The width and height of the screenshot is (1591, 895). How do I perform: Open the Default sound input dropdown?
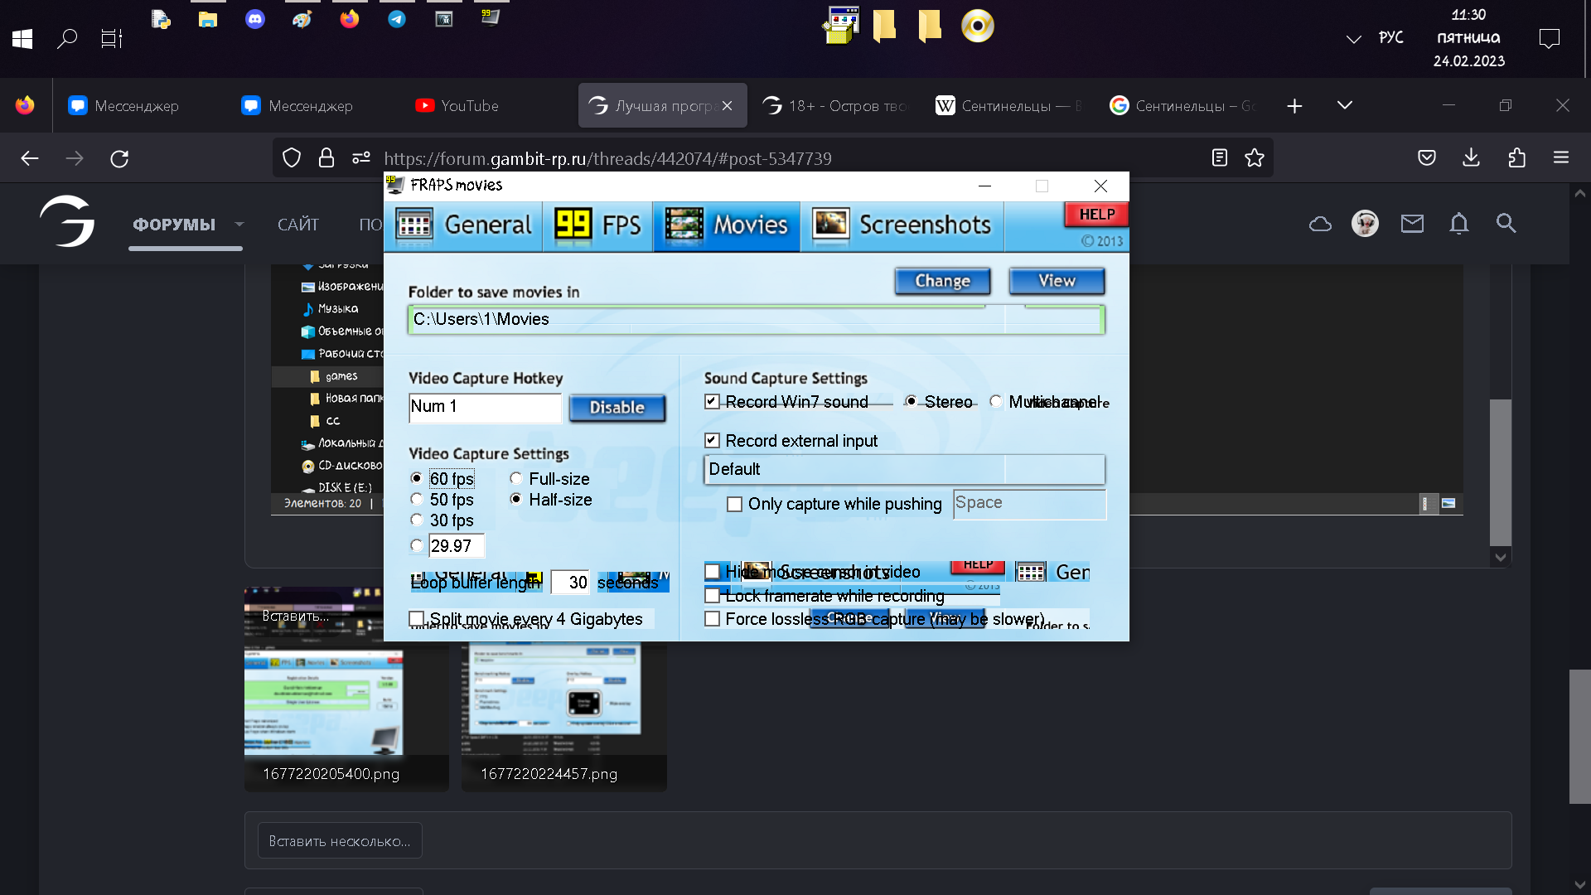click(903, 470)
